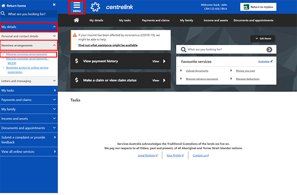
Task: Collapse Nominee arrangements section
Action: (29, 45)
